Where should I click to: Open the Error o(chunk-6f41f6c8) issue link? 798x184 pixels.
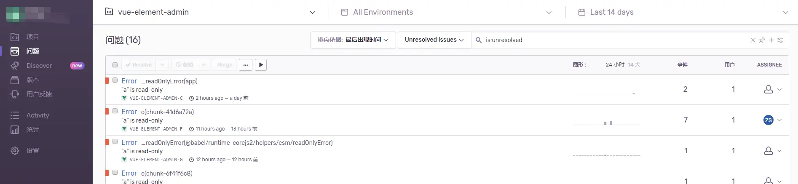pyautogui.click(x=157, y=173)
